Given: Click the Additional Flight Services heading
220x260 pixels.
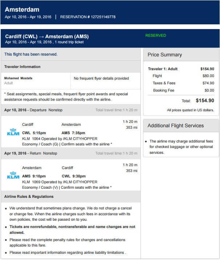Looking at the screenshot, I should pos(176,125).
